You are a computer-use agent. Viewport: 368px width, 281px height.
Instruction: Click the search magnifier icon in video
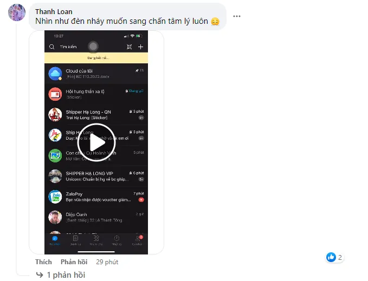(51, 47)
